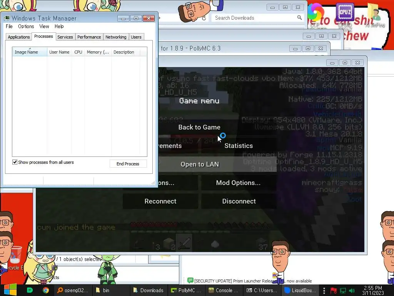Launch Google Chrome from the taskbar
This screenshot has width=394, height=296.
tap(46, 290)
